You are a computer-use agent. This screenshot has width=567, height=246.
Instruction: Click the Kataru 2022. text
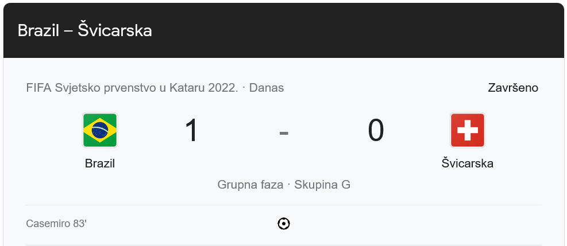click(x=203, y=88)
